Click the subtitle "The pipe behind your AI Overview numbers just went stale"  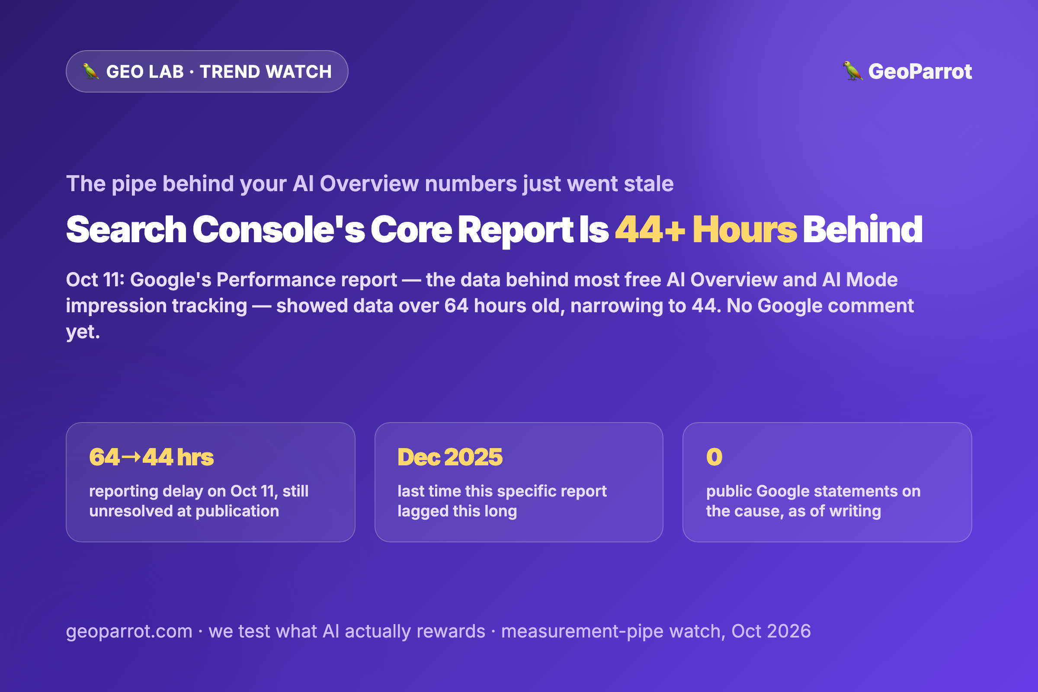370,183
